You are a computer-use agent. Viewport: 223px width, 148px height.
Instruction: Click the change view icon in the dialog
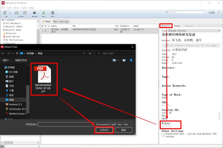114,60
